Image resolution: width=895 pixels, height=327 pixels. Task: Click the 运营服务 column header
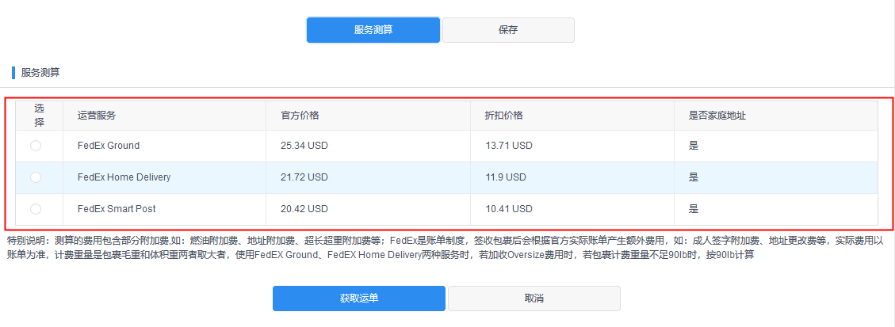pos(97,115)
